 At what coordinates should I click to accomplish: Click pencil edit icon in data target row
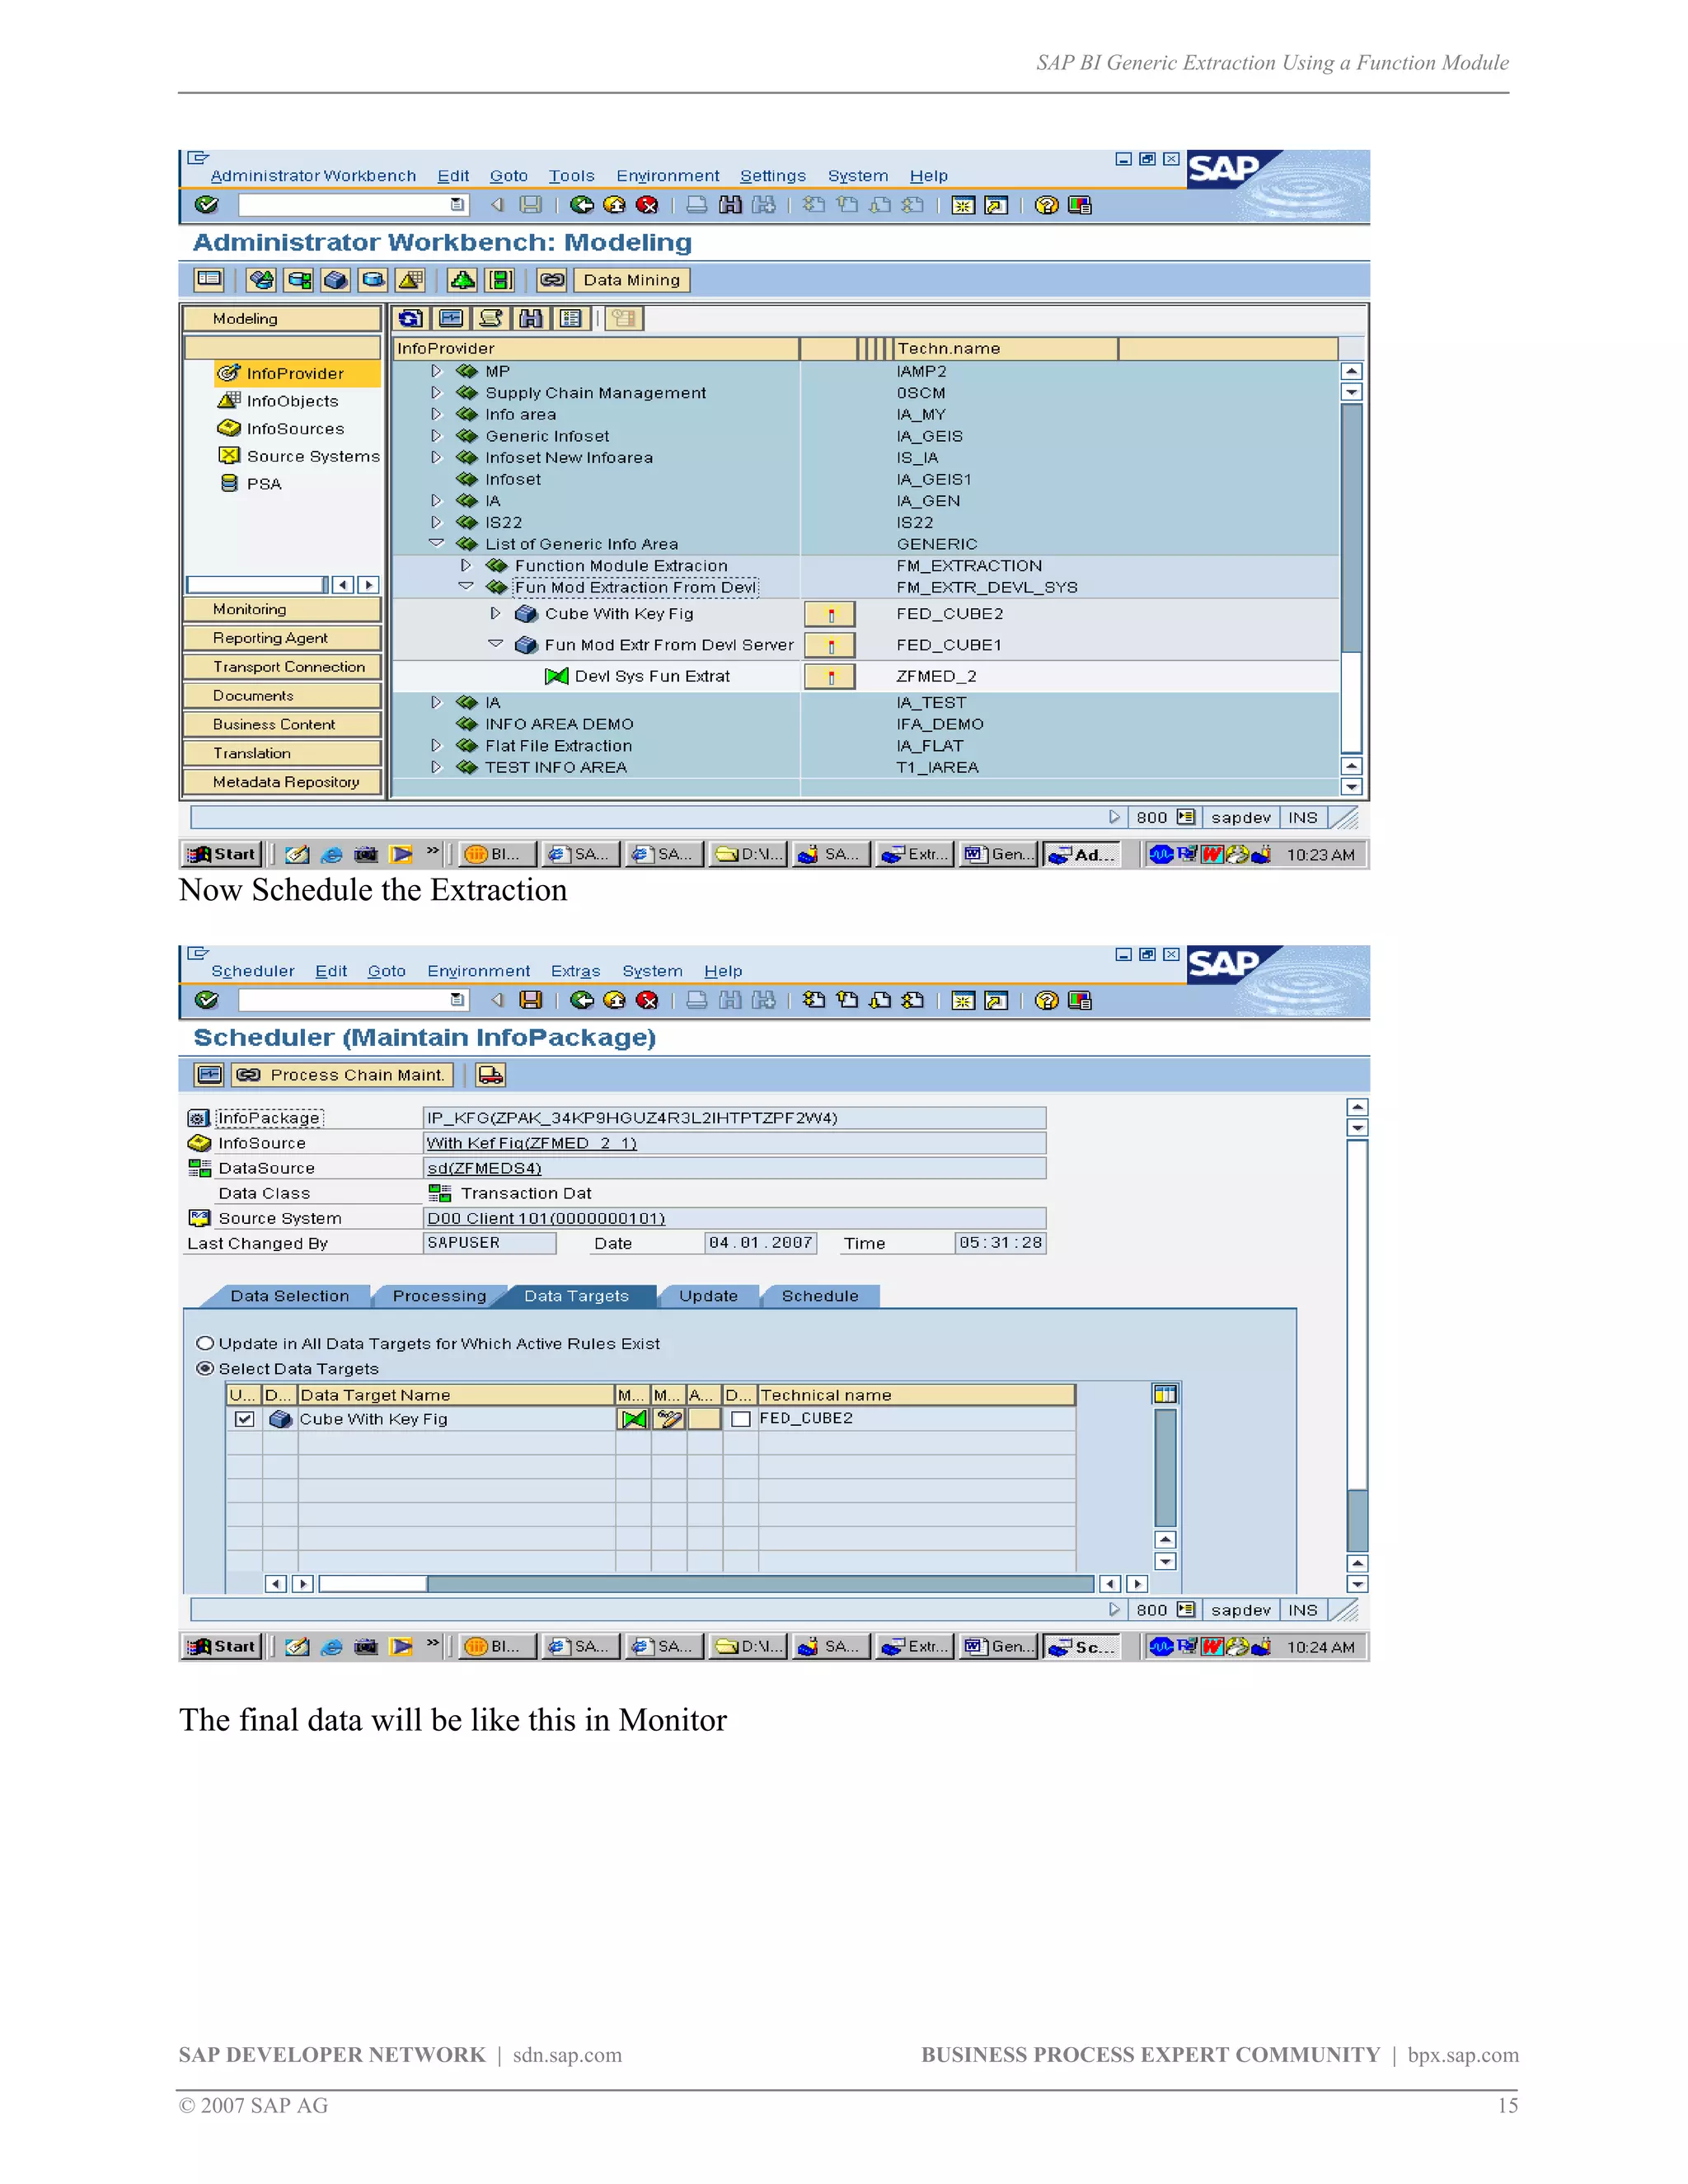(x=668, y=1419)
